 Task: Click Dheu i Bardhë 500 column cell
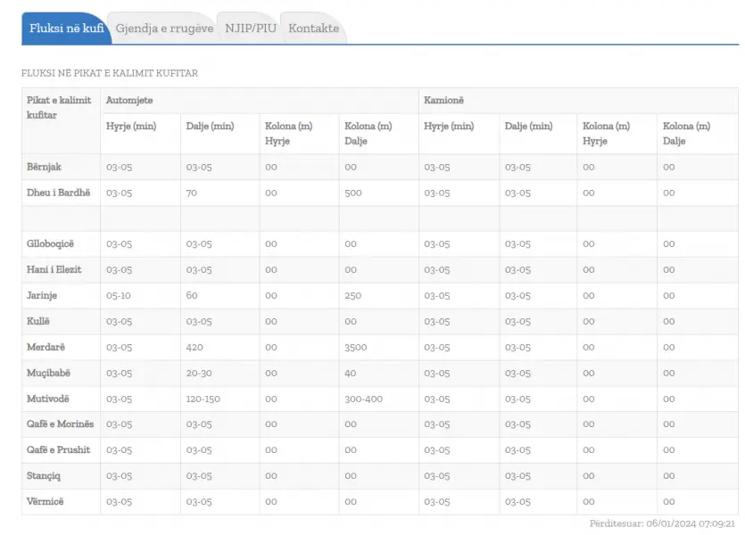(353, 193)
